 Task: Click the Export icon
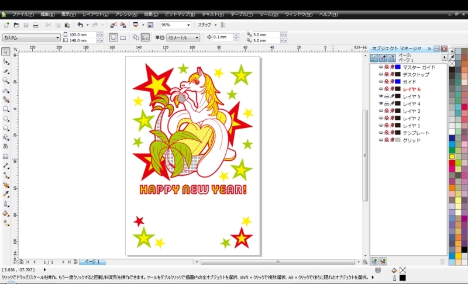[123, 25]
